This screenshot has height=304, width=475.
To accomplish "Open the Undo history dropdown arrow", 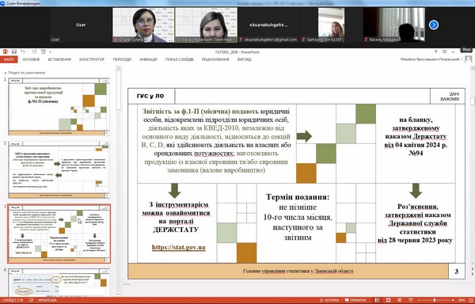I will click(x=27, y=52).
